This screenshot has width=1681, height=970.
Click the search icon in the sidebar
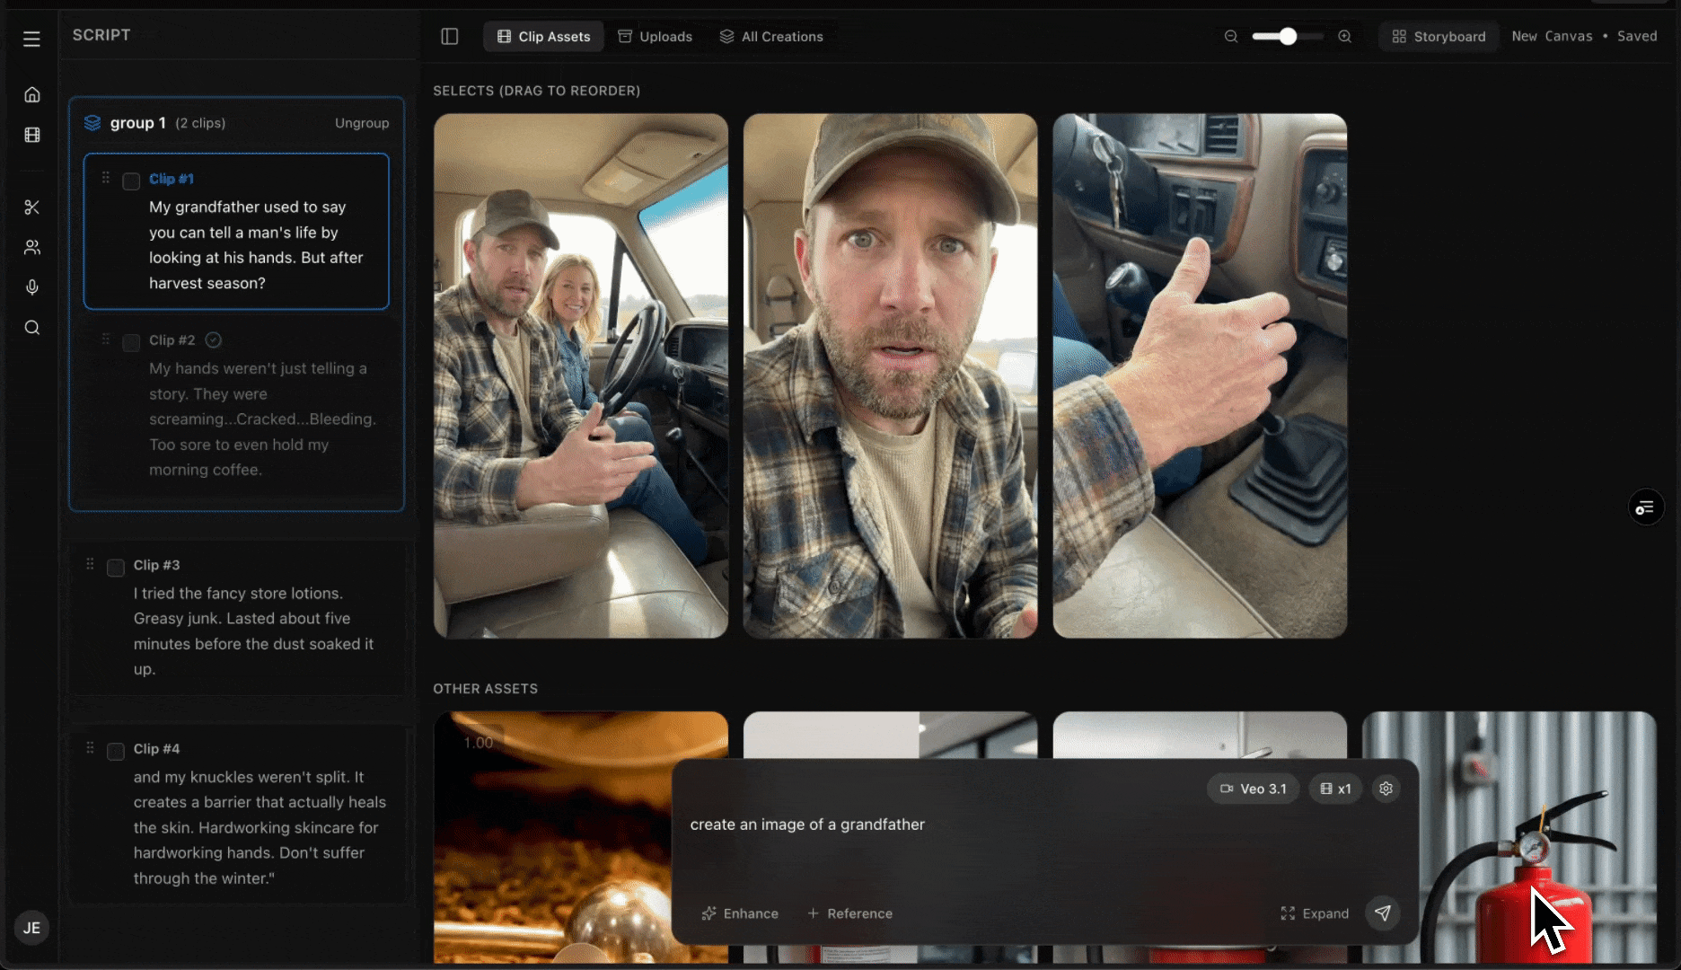[x=32, y=328]
